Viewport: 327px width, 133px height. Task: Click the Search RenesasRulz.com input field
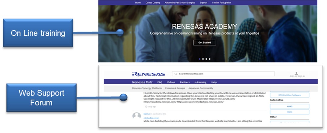[223, 74]
